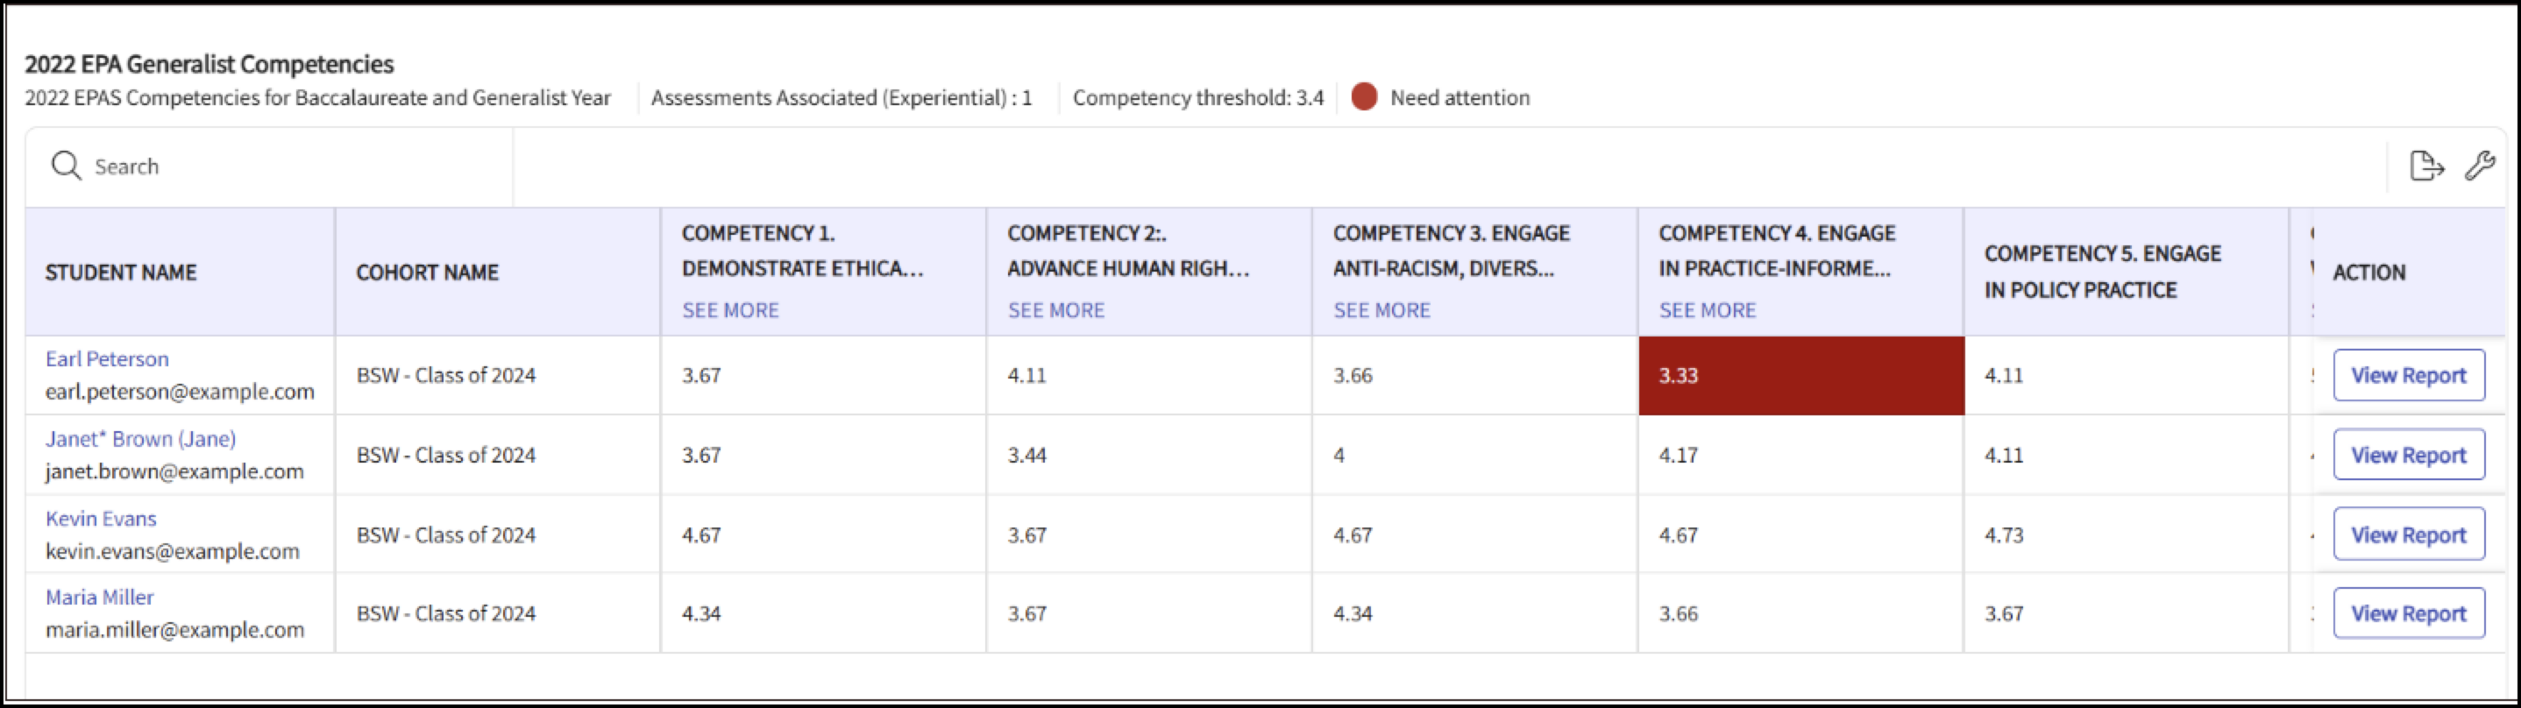Screen dimensions: 2521x708
Task: Click View Report for Kevin Evans
Action: pyautogui.click(x=2409, y=534)
